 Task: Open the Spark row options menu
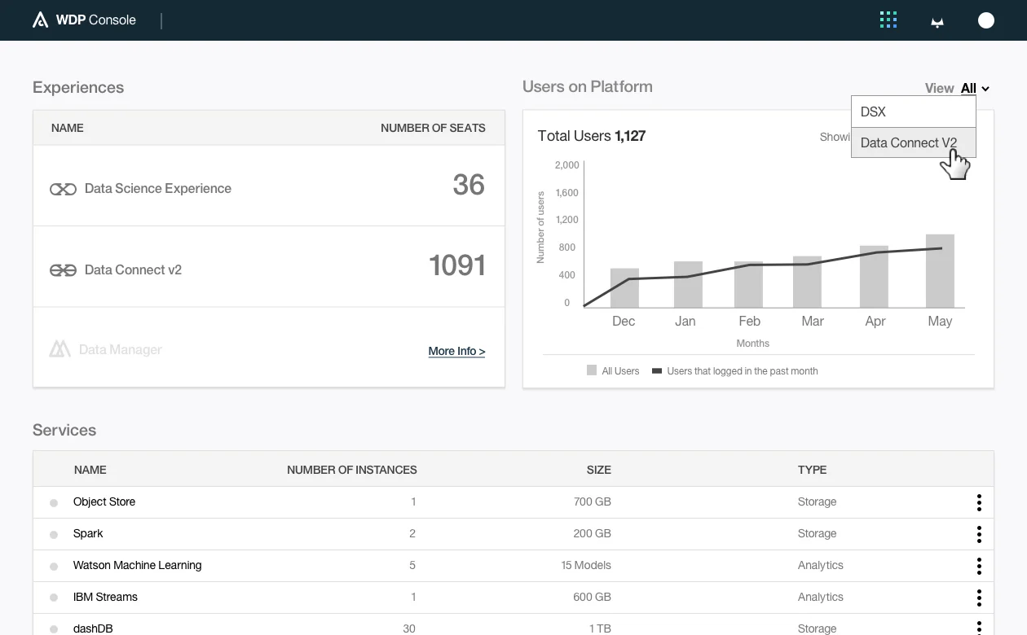(x=979, y=534)
